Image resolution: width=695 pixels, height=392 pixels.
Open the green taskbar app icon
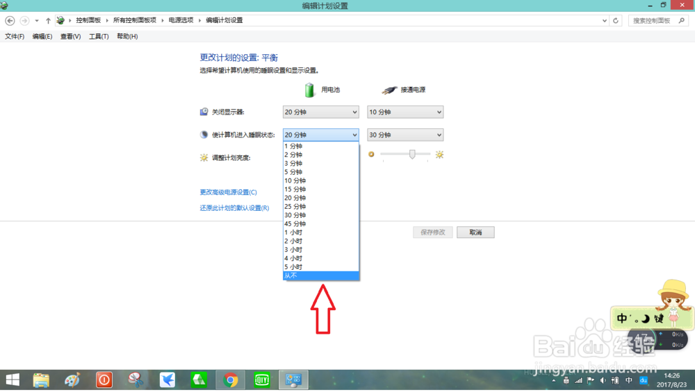point(199,380)
